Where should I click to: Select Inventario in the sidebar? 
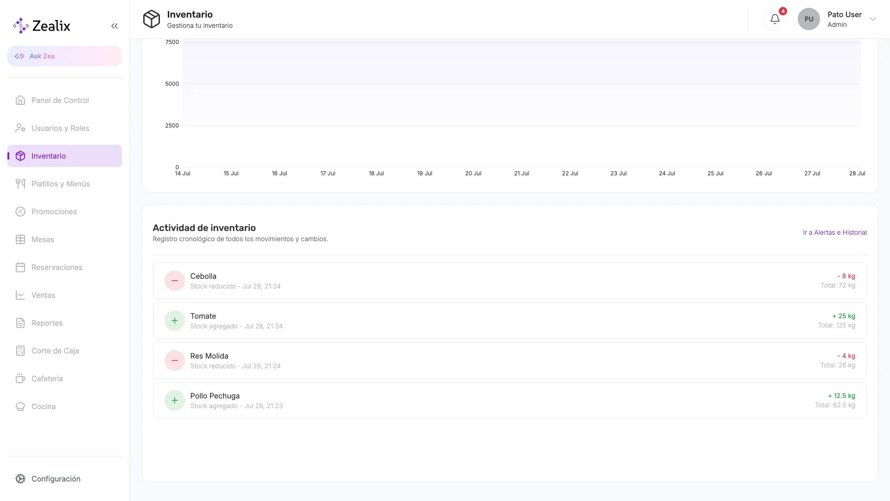(x=64, y=156)
